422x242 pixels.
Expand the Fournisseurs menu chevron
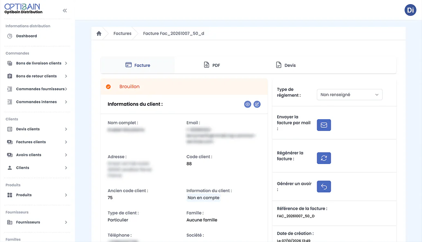pyautogui.click(x=66, y=222)
